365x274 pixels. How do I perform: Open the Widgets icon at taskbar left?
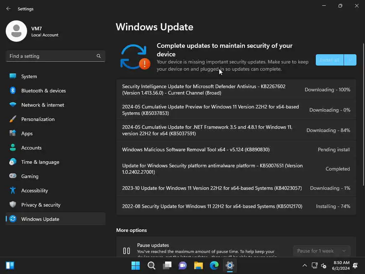pyautogui.click(x=10, y=265)
